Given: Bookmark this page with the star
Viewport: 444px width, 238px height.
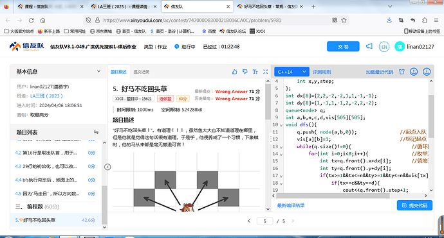Looking at the screenshot, I should tap(344, 21).
